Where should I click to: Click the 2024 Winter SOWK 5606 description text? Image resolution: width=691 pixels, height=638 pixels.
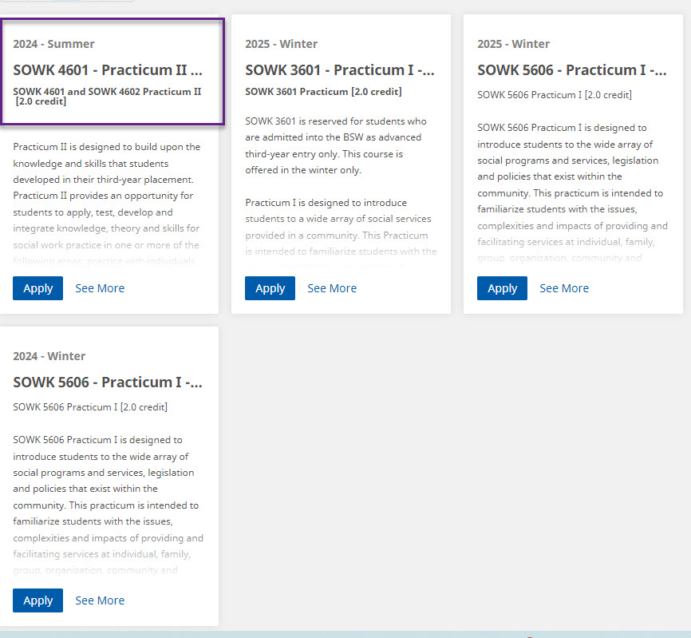click(108, 504)
